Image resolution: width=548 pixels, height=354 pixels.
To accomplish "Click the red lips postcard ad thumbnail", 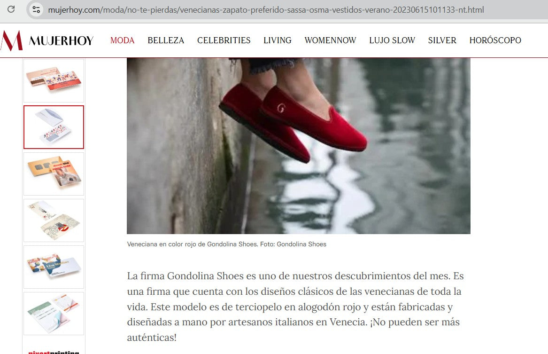I will [54, 220].
